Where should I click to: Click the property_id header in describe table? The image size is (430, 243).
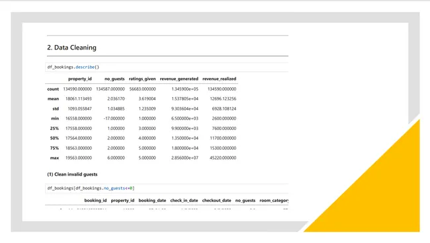(x=80, y=79)
